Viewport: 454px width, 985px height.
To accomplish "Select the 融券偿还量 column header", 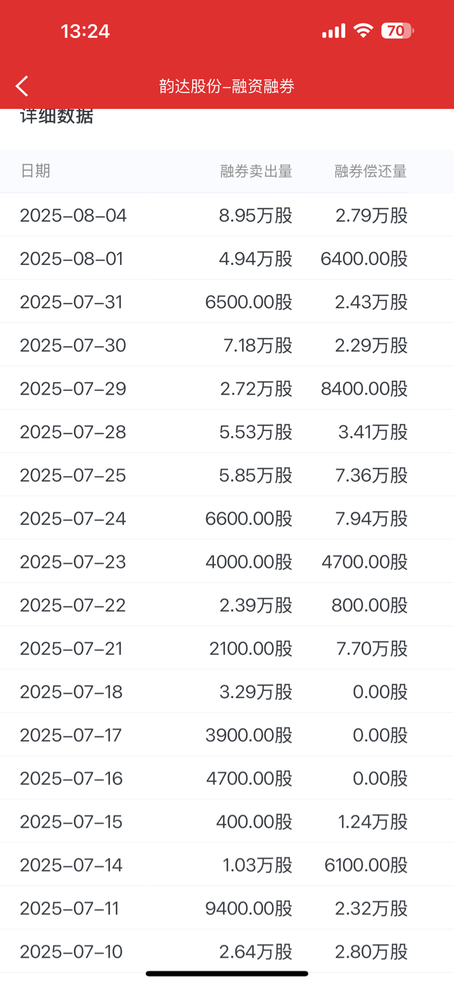I will 371,171.
